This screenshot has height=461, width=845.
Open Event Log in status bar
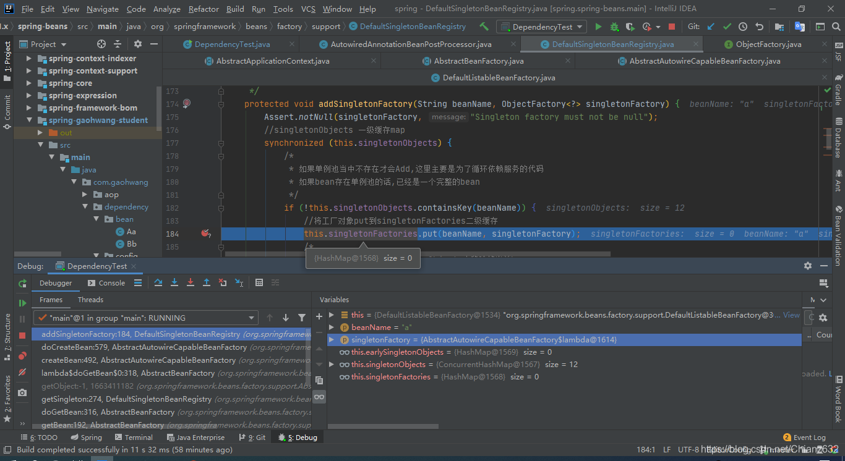(x=804, y=437)
